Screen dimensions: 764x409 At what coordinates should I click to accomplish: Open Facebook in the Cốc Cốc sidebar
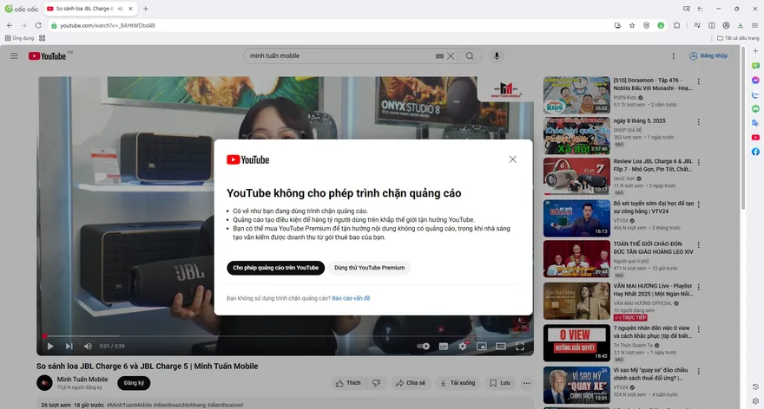[755, 152]
